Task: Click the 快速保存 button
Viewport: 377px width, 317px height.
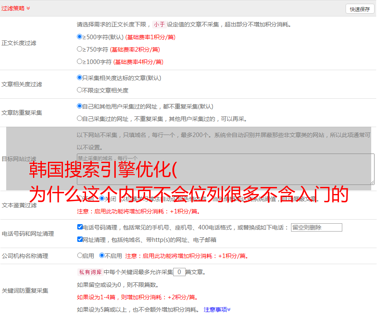Action: tap(360, 9)
